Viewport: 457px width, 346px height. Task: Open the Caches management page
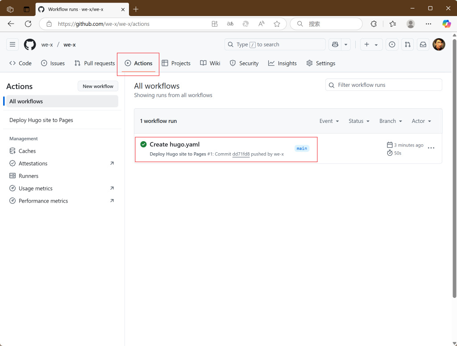coord(27,151)
